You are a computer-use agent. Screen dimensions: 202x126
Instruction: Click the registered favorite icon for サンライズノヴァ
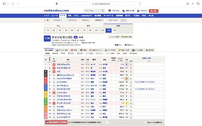(131, 89)
